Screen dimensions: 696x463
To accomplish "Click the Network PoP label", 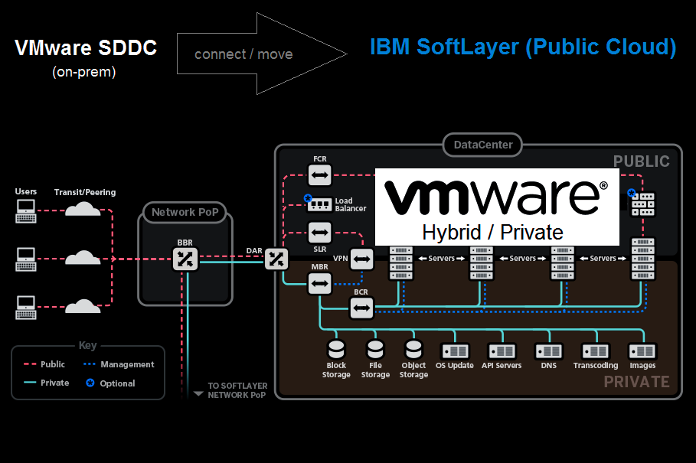I will 185,212.
